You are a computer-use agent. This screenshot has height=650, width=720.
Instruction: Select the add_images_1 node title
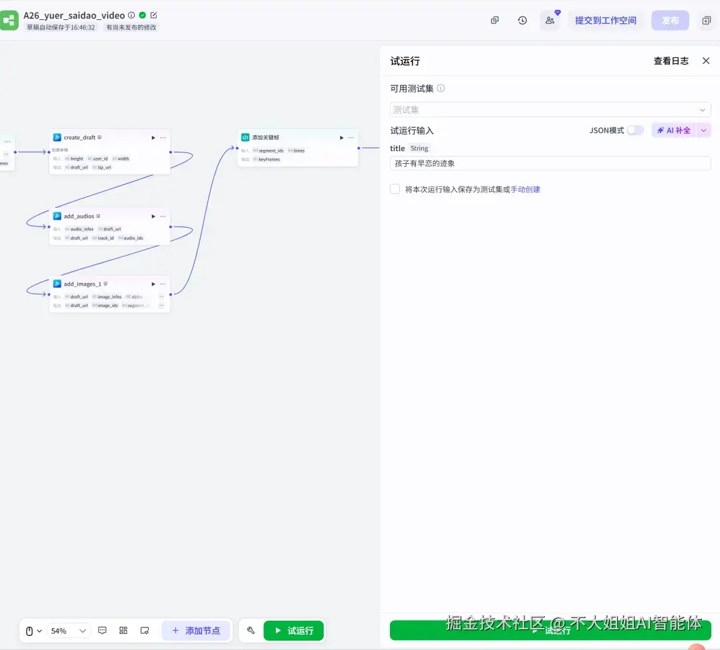tap(83, 284)
